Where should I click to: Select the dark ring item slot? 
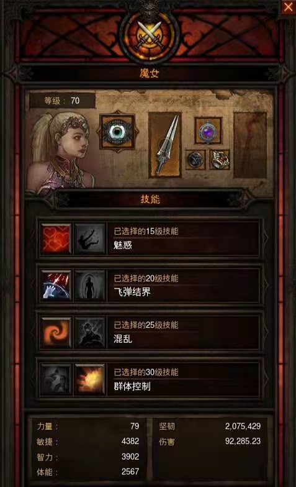click(x=195, y=160)
